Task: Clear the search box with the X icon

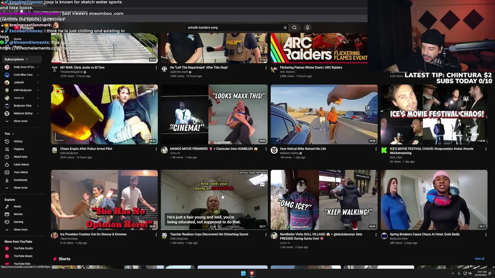Action: click(x=285, y=27)
